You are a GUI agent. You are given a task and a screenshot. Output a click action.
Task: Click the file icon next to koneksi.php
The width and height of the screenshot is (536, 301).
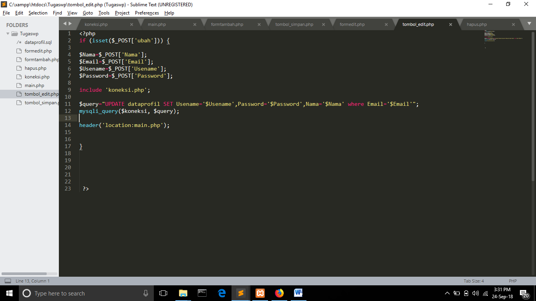tap(18, 76)
